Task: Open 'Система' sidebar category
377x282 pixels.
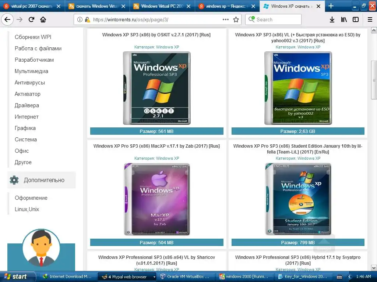Action: pyautogui.click(x=26, y=140)
